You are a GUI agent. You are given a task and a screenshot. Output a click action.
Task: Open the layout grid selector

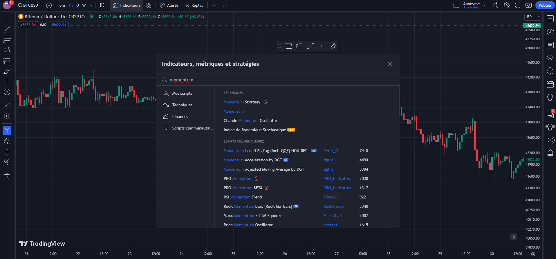point(149,5)
